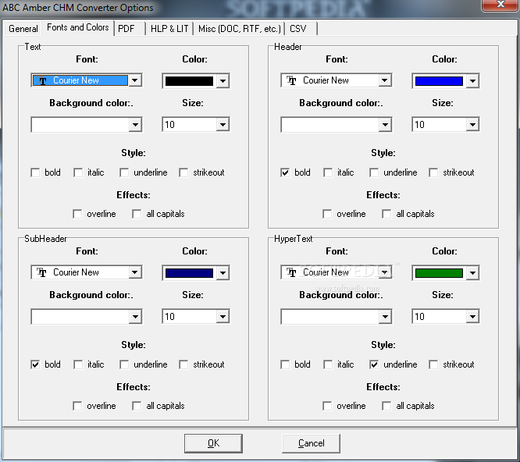
Task: Enable italic in the HyperText group
Action: click(328, 364)
